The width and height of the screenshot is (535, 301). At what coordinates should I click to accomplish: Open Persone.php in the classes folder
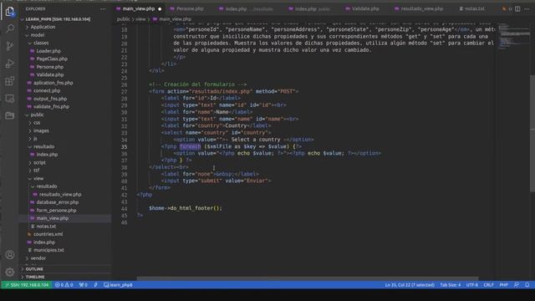[50, 67]
